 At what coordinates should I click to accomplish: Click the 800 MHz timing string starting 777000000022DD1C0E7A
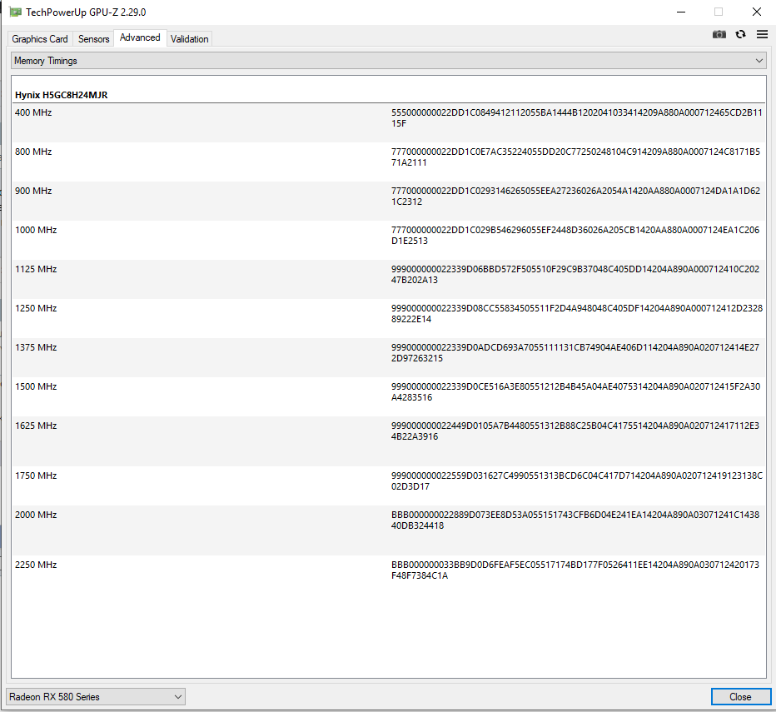(575, 157)
